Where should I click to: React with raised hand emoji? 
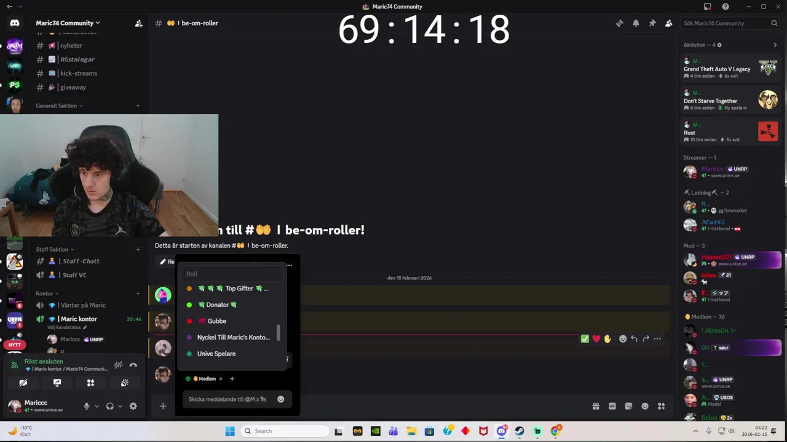pos(607,338)
